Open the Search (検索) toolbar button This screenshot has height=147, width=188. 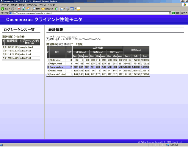click(36, 9)
